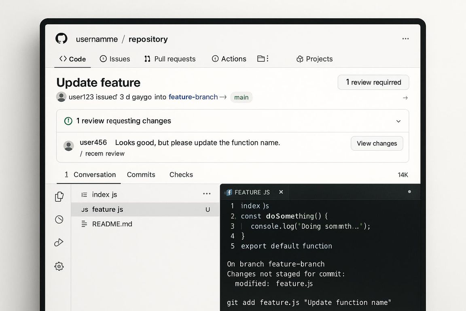Open the repository options ellipsis menu

[405, 38]
